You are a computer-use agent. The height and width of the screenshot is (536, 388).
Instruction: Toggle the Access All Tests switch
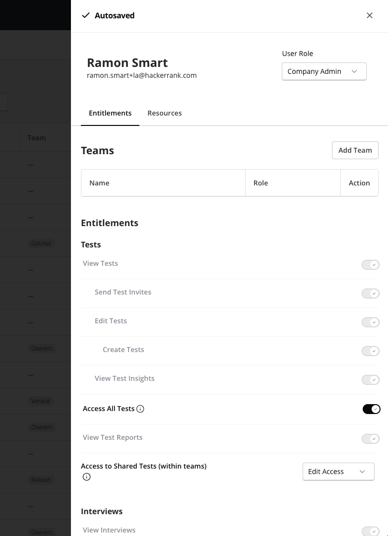(371, 409)
